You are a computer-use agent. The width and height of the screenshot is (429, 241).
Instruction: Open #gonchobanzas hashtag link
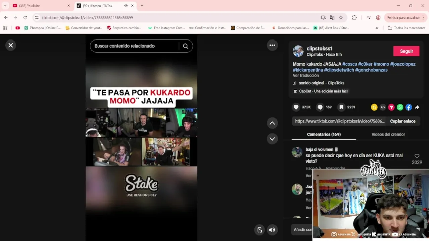pos(371,70)
